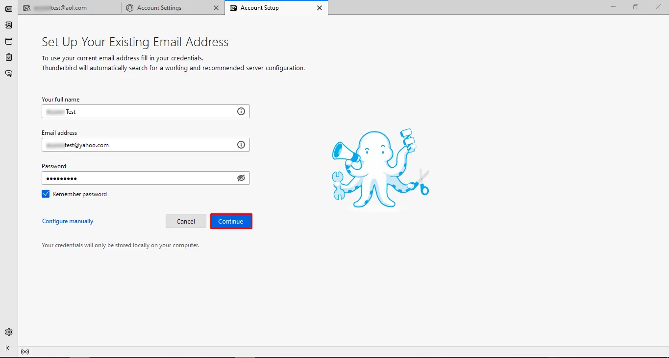Open the Chat space

pyautogui.click(x=8, y=74)
